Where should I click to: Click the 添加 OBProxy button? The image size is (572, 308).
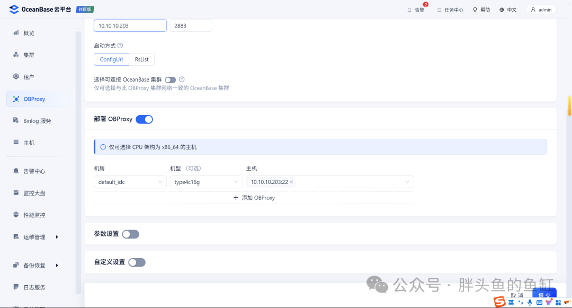tap(254, 198)
